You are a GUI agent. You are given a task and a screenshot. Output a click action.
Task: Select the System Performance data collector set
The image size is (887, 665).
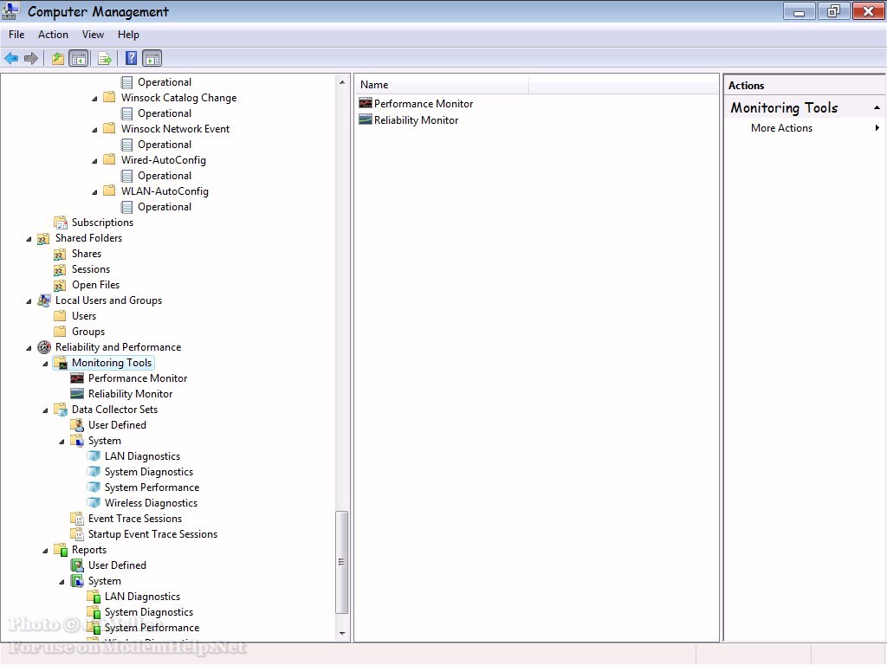pyautogui.click(x=152, y=487)
